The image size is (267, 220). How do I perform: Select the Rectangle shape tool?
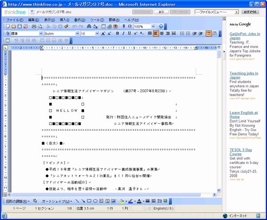(89, 201)
